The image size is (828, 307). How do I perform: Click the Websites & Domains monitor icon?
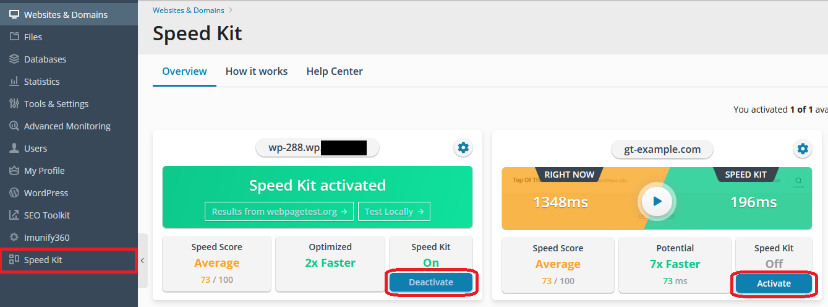point(14,14)
